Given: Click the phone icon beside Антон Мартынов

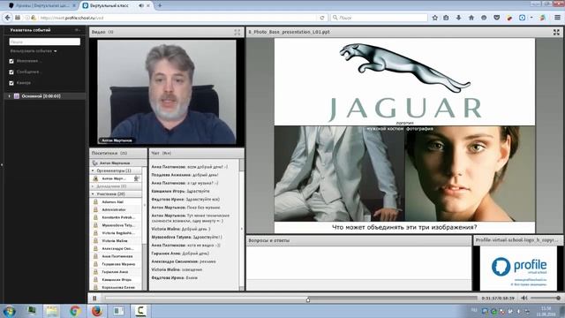Looking at the screenshot, I should pyautogui.click(x=95, y=163).
